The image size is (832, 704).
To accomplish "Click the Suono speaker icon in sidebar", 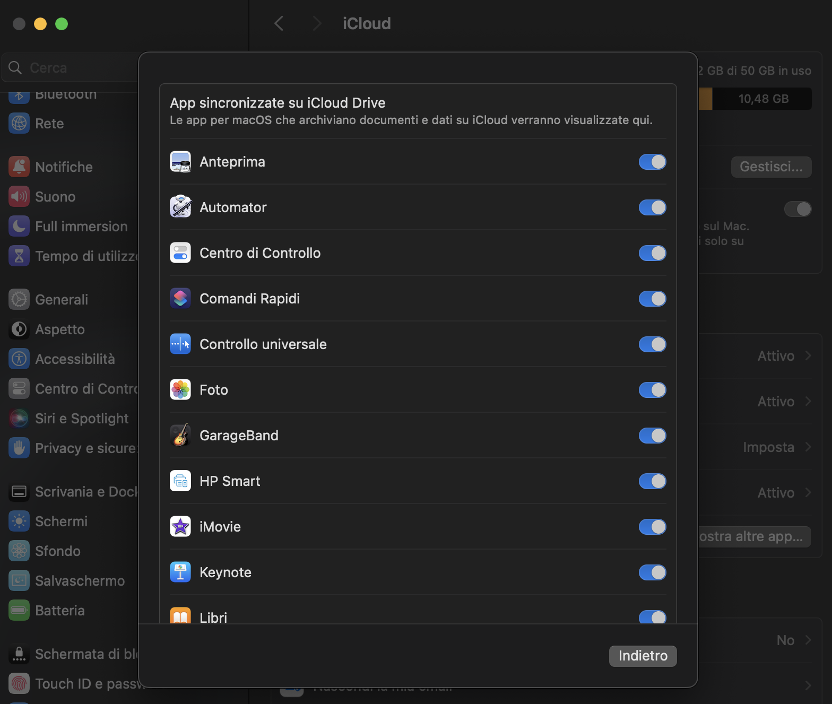I will (x=19, y=197).
